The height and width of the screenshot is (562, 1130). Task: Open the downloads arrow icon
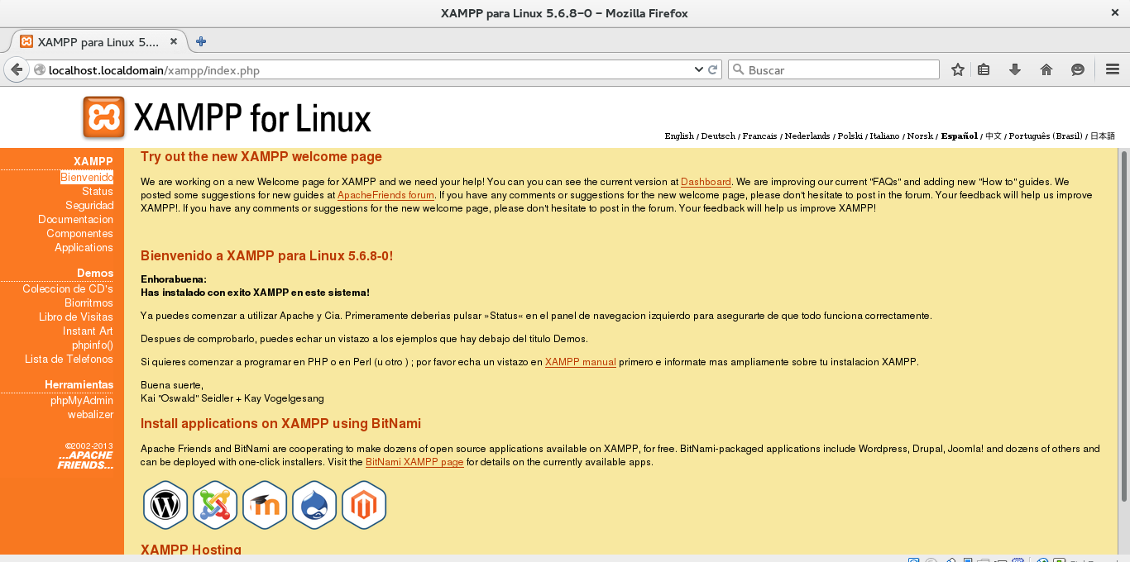(1015, 70)
